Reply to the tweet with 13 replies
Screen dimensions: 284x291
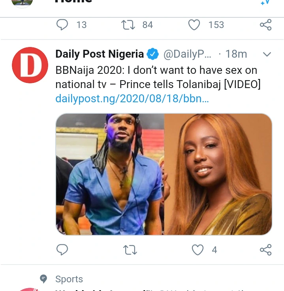pyautogui.click(x=62, y=25)
